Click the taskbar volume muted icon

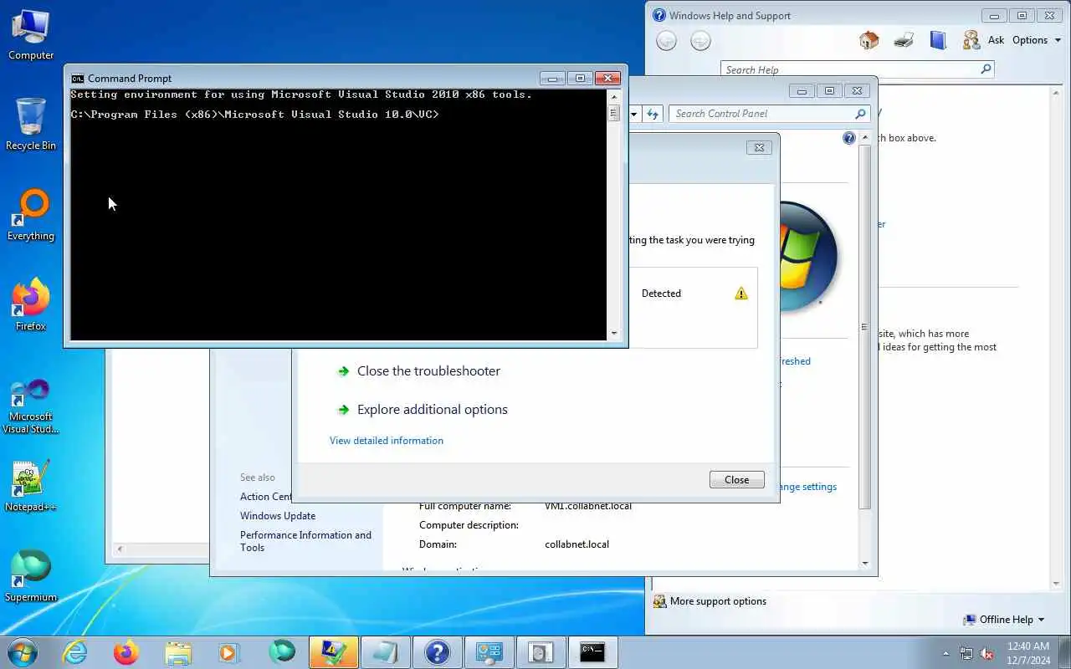coord(987,653)
